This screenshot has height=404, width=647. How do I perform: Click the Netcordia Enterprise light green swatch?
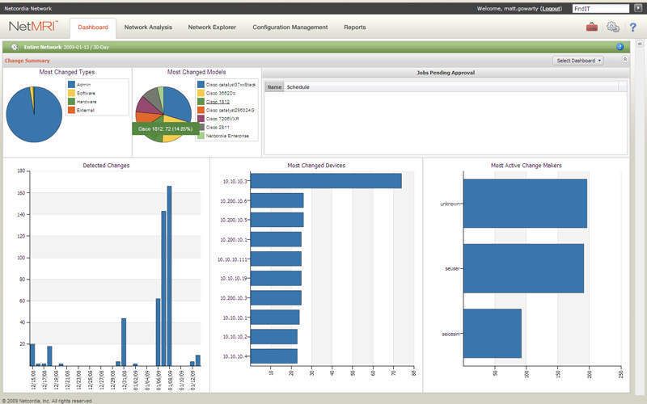(x=201, y=136)
